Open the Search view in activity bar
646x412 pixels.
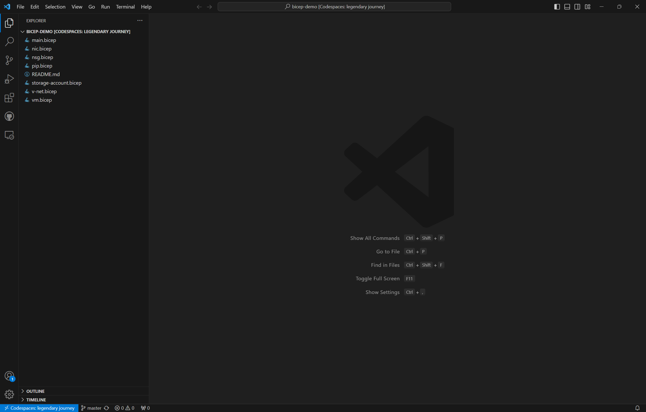point(9,42)
